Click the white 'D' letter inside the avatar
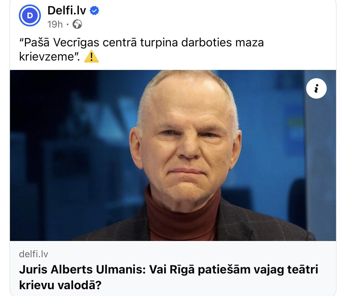The image size is (346, 296). point(30,16)
